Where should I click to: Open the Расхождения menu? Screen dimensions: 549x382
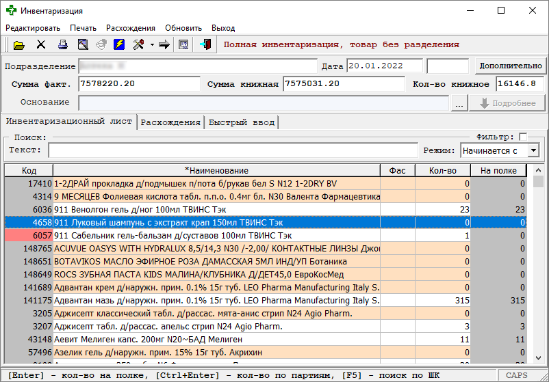point(131,28)
